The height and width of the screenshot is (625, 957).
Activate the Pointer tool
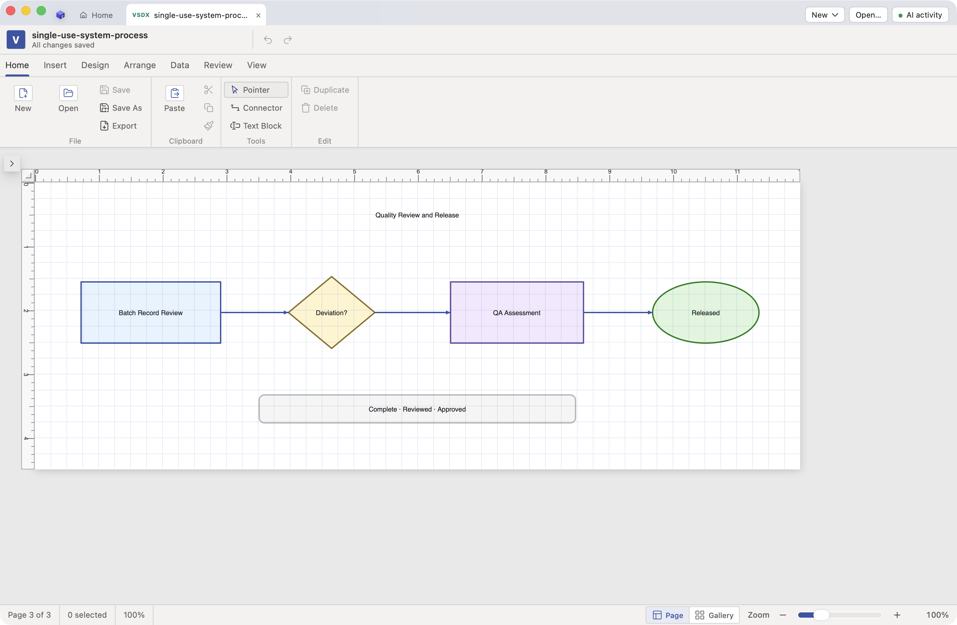coord(256,90)
